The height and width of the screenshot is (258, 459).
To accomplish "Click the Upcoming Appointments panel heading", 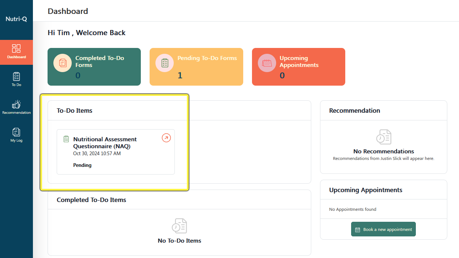I will pyautogui.click(x=366, y=190).
